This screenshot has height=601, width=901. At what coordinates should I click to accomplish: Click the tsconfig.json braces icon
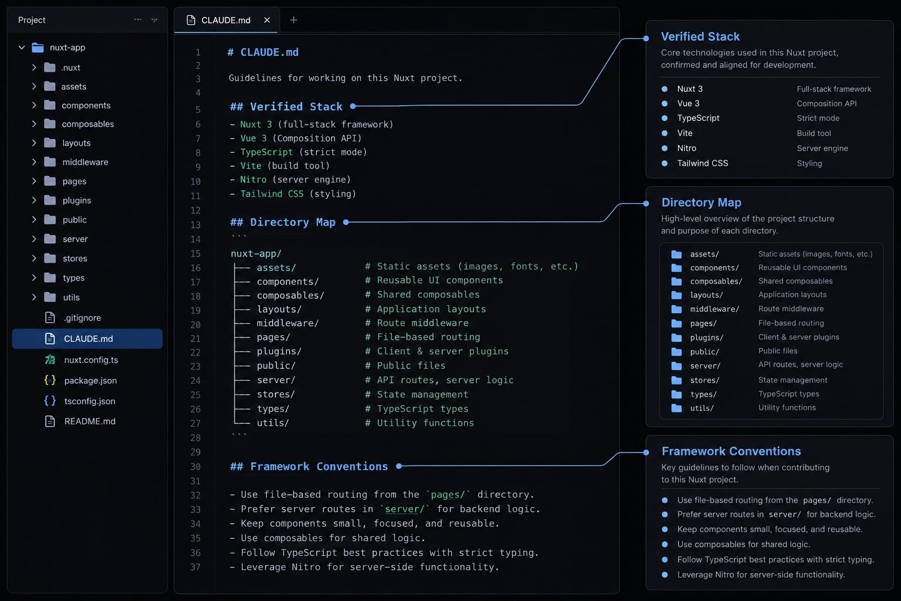click(50, 401)
